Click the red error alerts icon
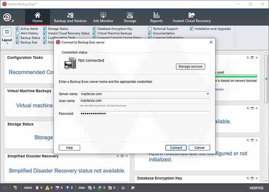 pos(37,188)
